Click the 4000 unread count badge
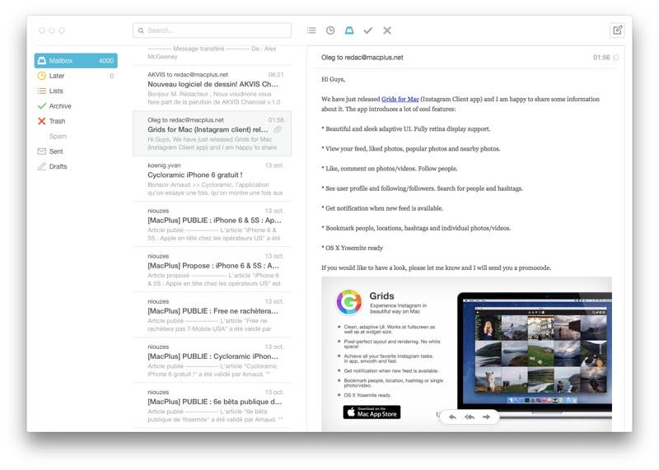 tap(106, 60)
